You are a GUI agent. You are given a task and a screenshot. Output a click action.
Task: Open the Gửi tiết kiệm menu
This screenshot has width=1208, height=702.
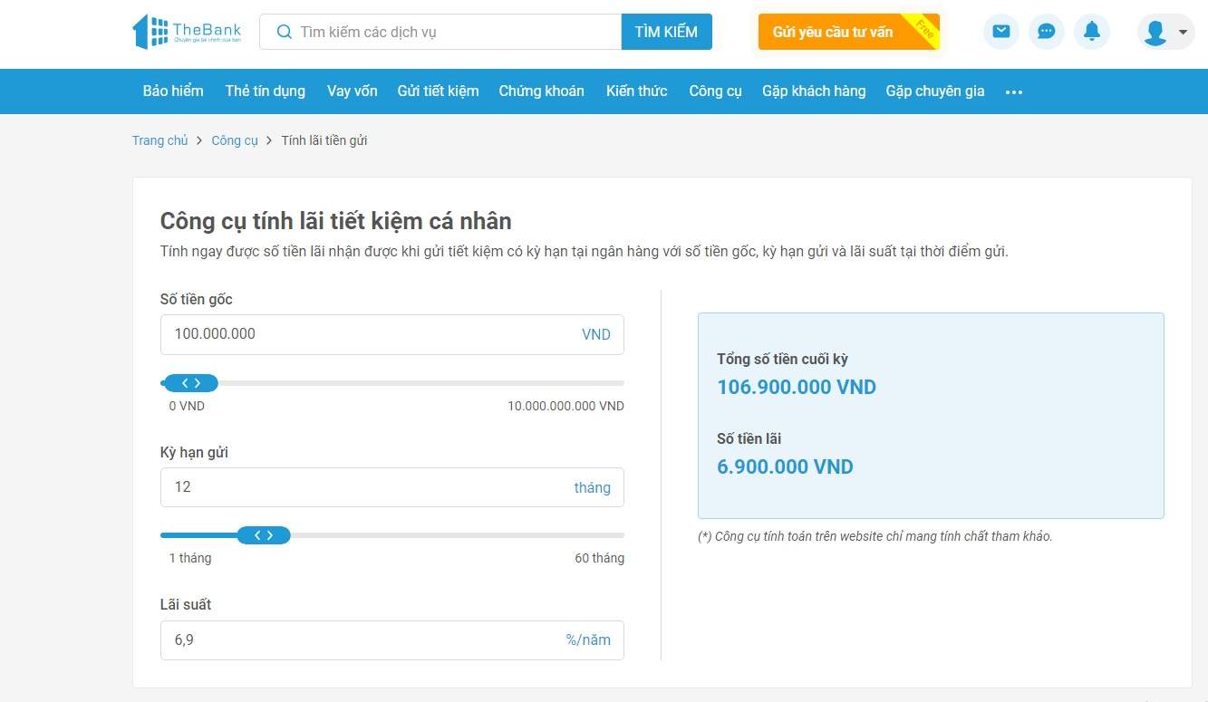pos(438,91)
